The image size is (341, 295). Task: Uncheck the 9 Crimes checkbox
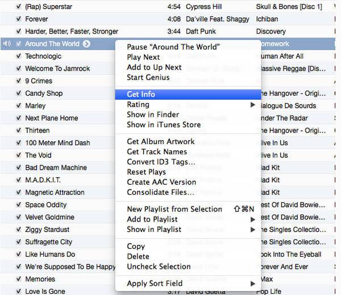click(x=19, y=81)
